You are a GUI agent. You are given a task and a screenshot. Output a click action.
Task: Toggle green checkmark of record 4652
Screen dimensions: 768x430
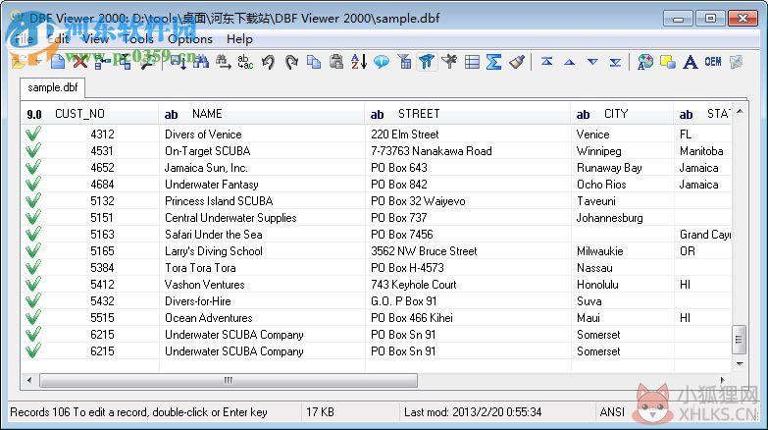tap(33, 167)
